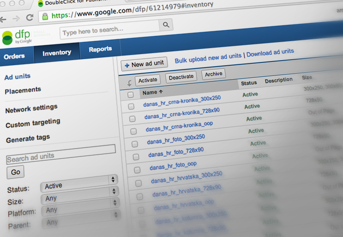This screenshot has height=237, width=343.
Task: Switch to the Orders tab
Action: 14,56
